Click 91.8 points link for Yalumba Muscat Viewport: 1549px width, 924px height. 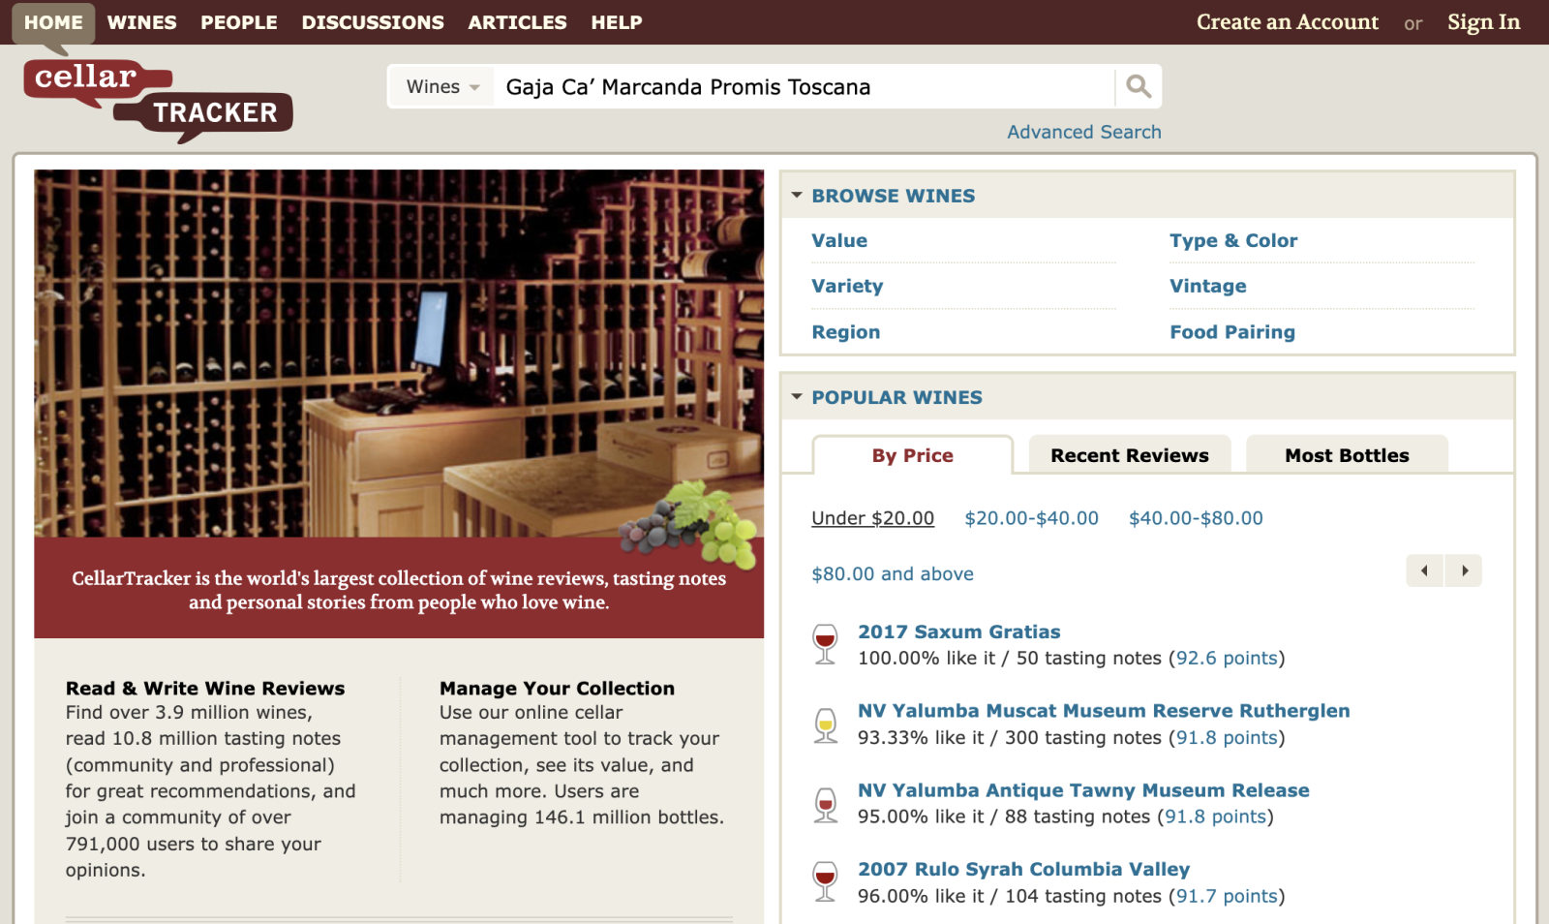[1227, 738]
